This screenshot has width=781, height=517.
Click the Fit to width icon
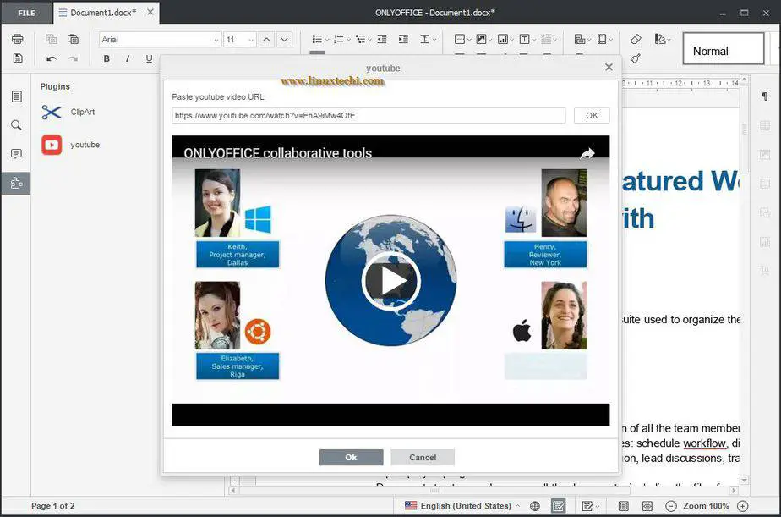point(647,506)
